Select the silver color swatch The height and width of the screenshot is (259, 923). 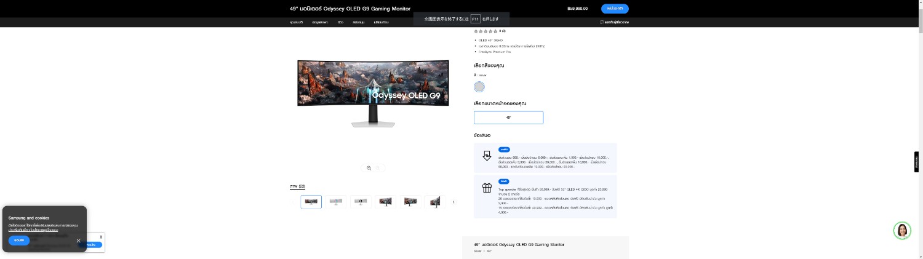(x=479, y=87)
